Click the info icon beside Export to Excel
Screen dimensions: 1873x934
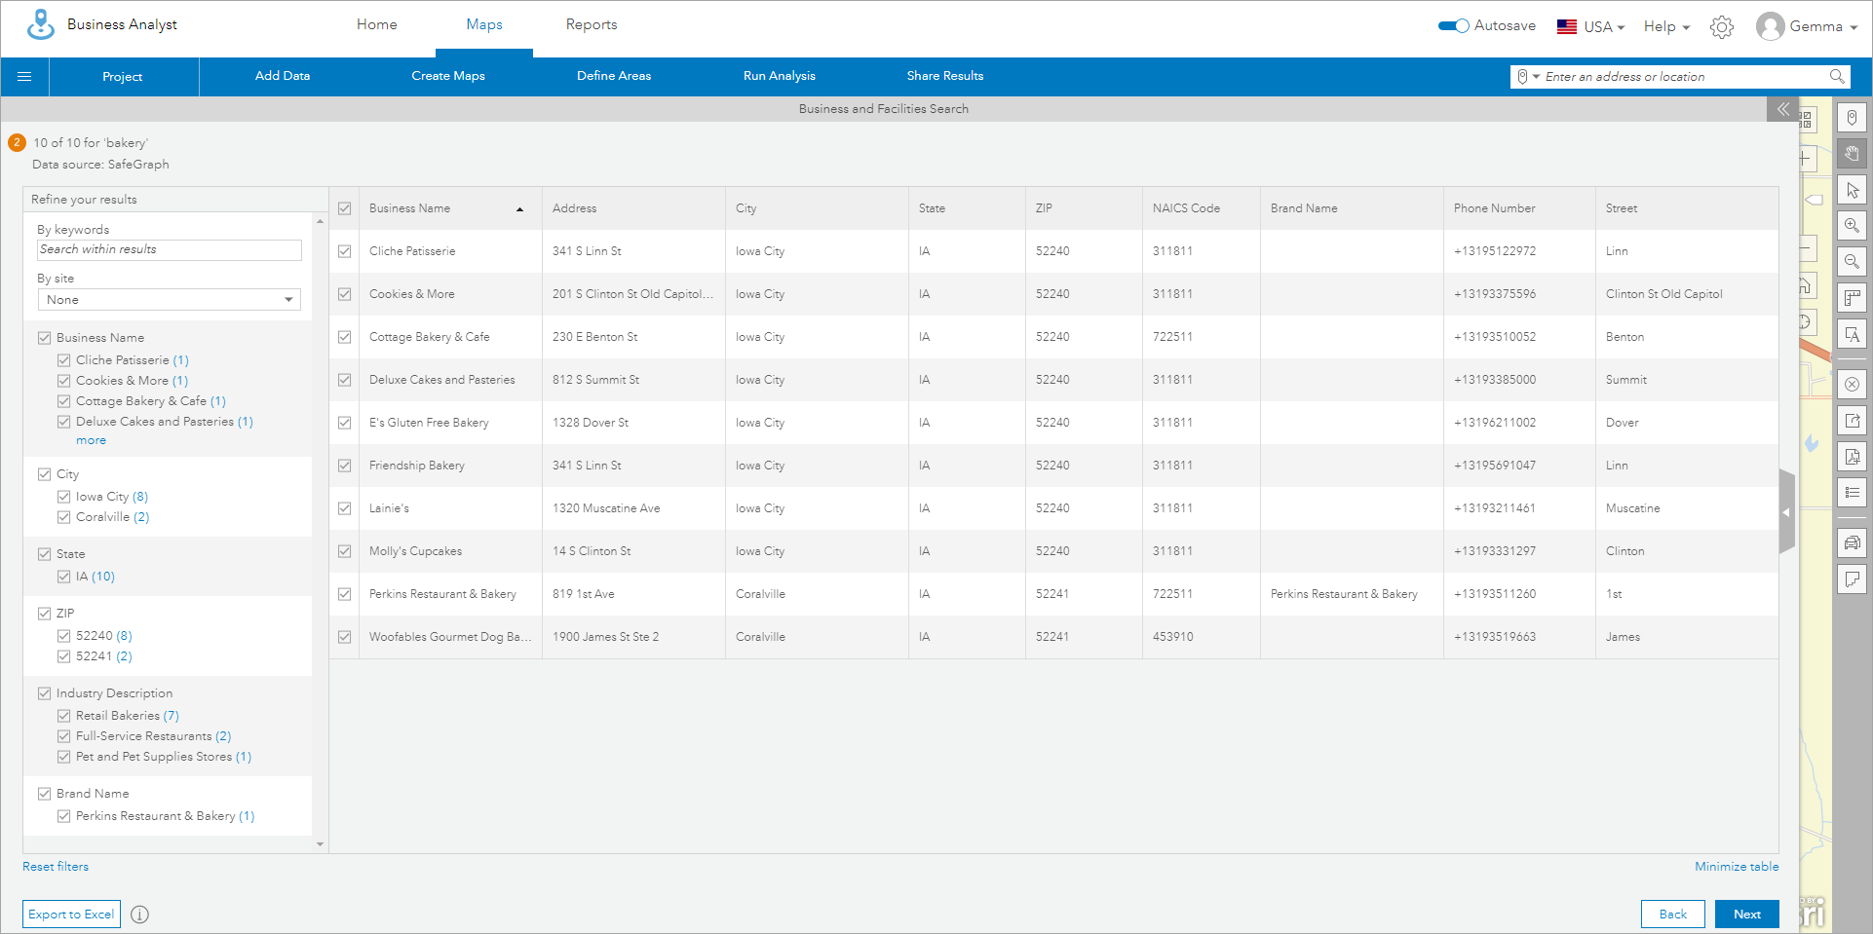pos(140,915)
